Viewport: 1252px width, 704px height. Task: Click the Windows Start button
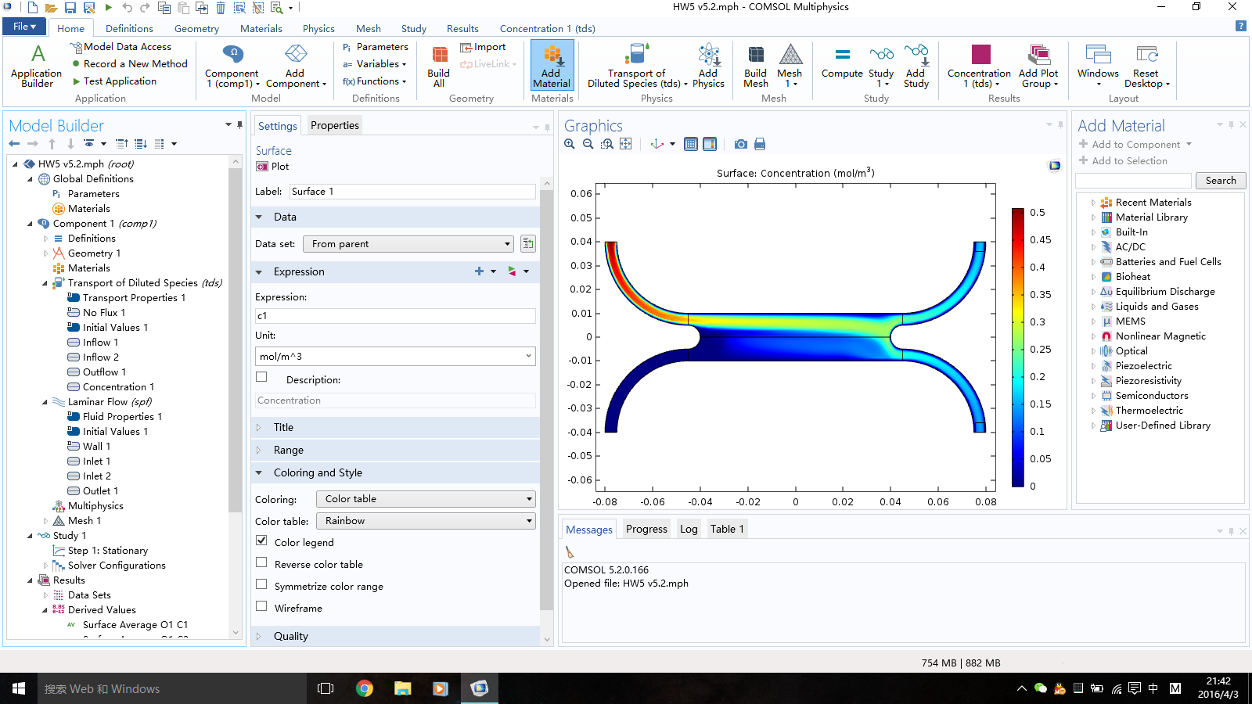[19, 688]
